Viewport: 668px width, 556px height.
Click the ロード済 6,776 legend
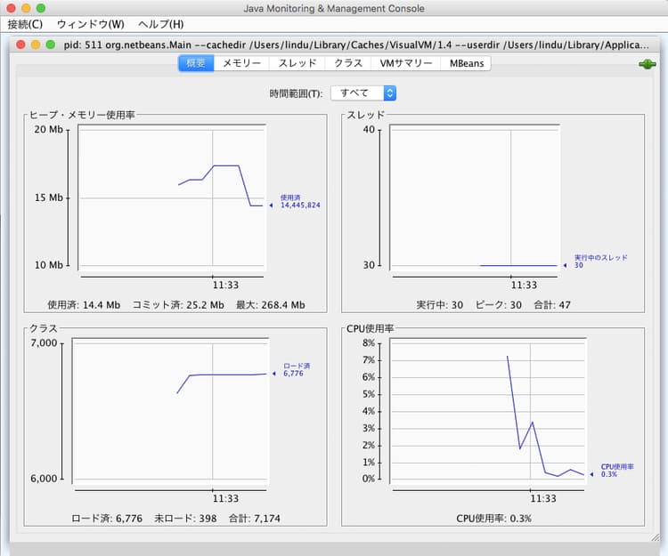(296, 370)
